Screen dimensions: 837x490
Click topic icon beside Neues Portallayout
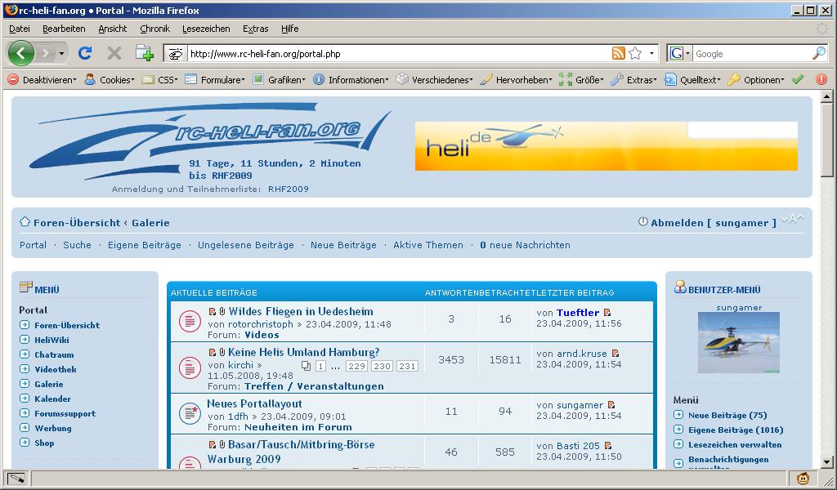[x=190, y=413]
